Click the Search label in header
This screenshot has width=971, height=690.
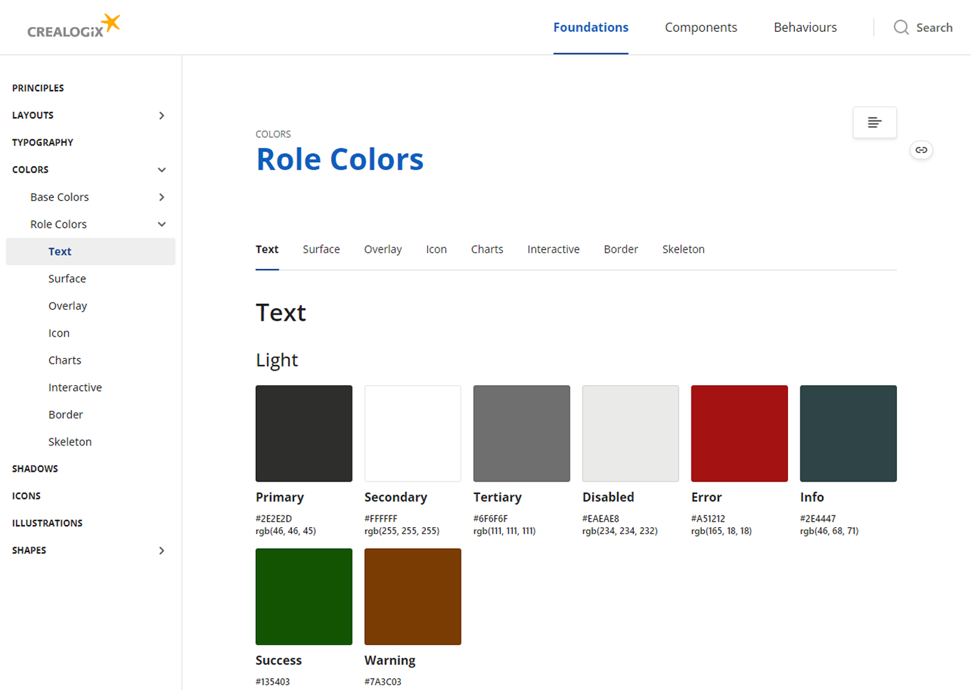[934, 28]
